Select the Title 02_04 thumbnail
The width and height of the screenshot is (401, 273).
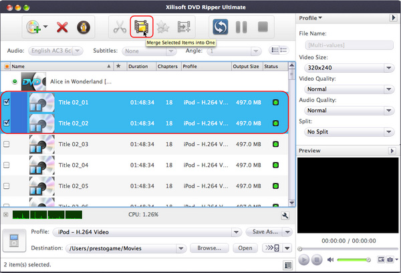(x=41, y=165)
